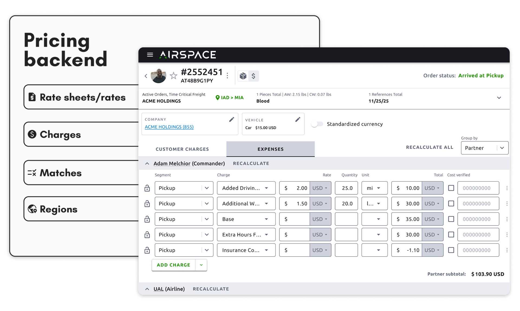The width and height of the screenshot is (520, 311).
Task: Click the back arrow beside the driver avatar
Action: (146, 76)
